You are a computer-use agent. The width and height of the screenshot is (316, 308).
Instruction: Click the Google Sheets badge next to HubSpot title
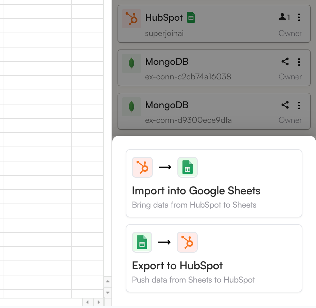coord(191,17)
